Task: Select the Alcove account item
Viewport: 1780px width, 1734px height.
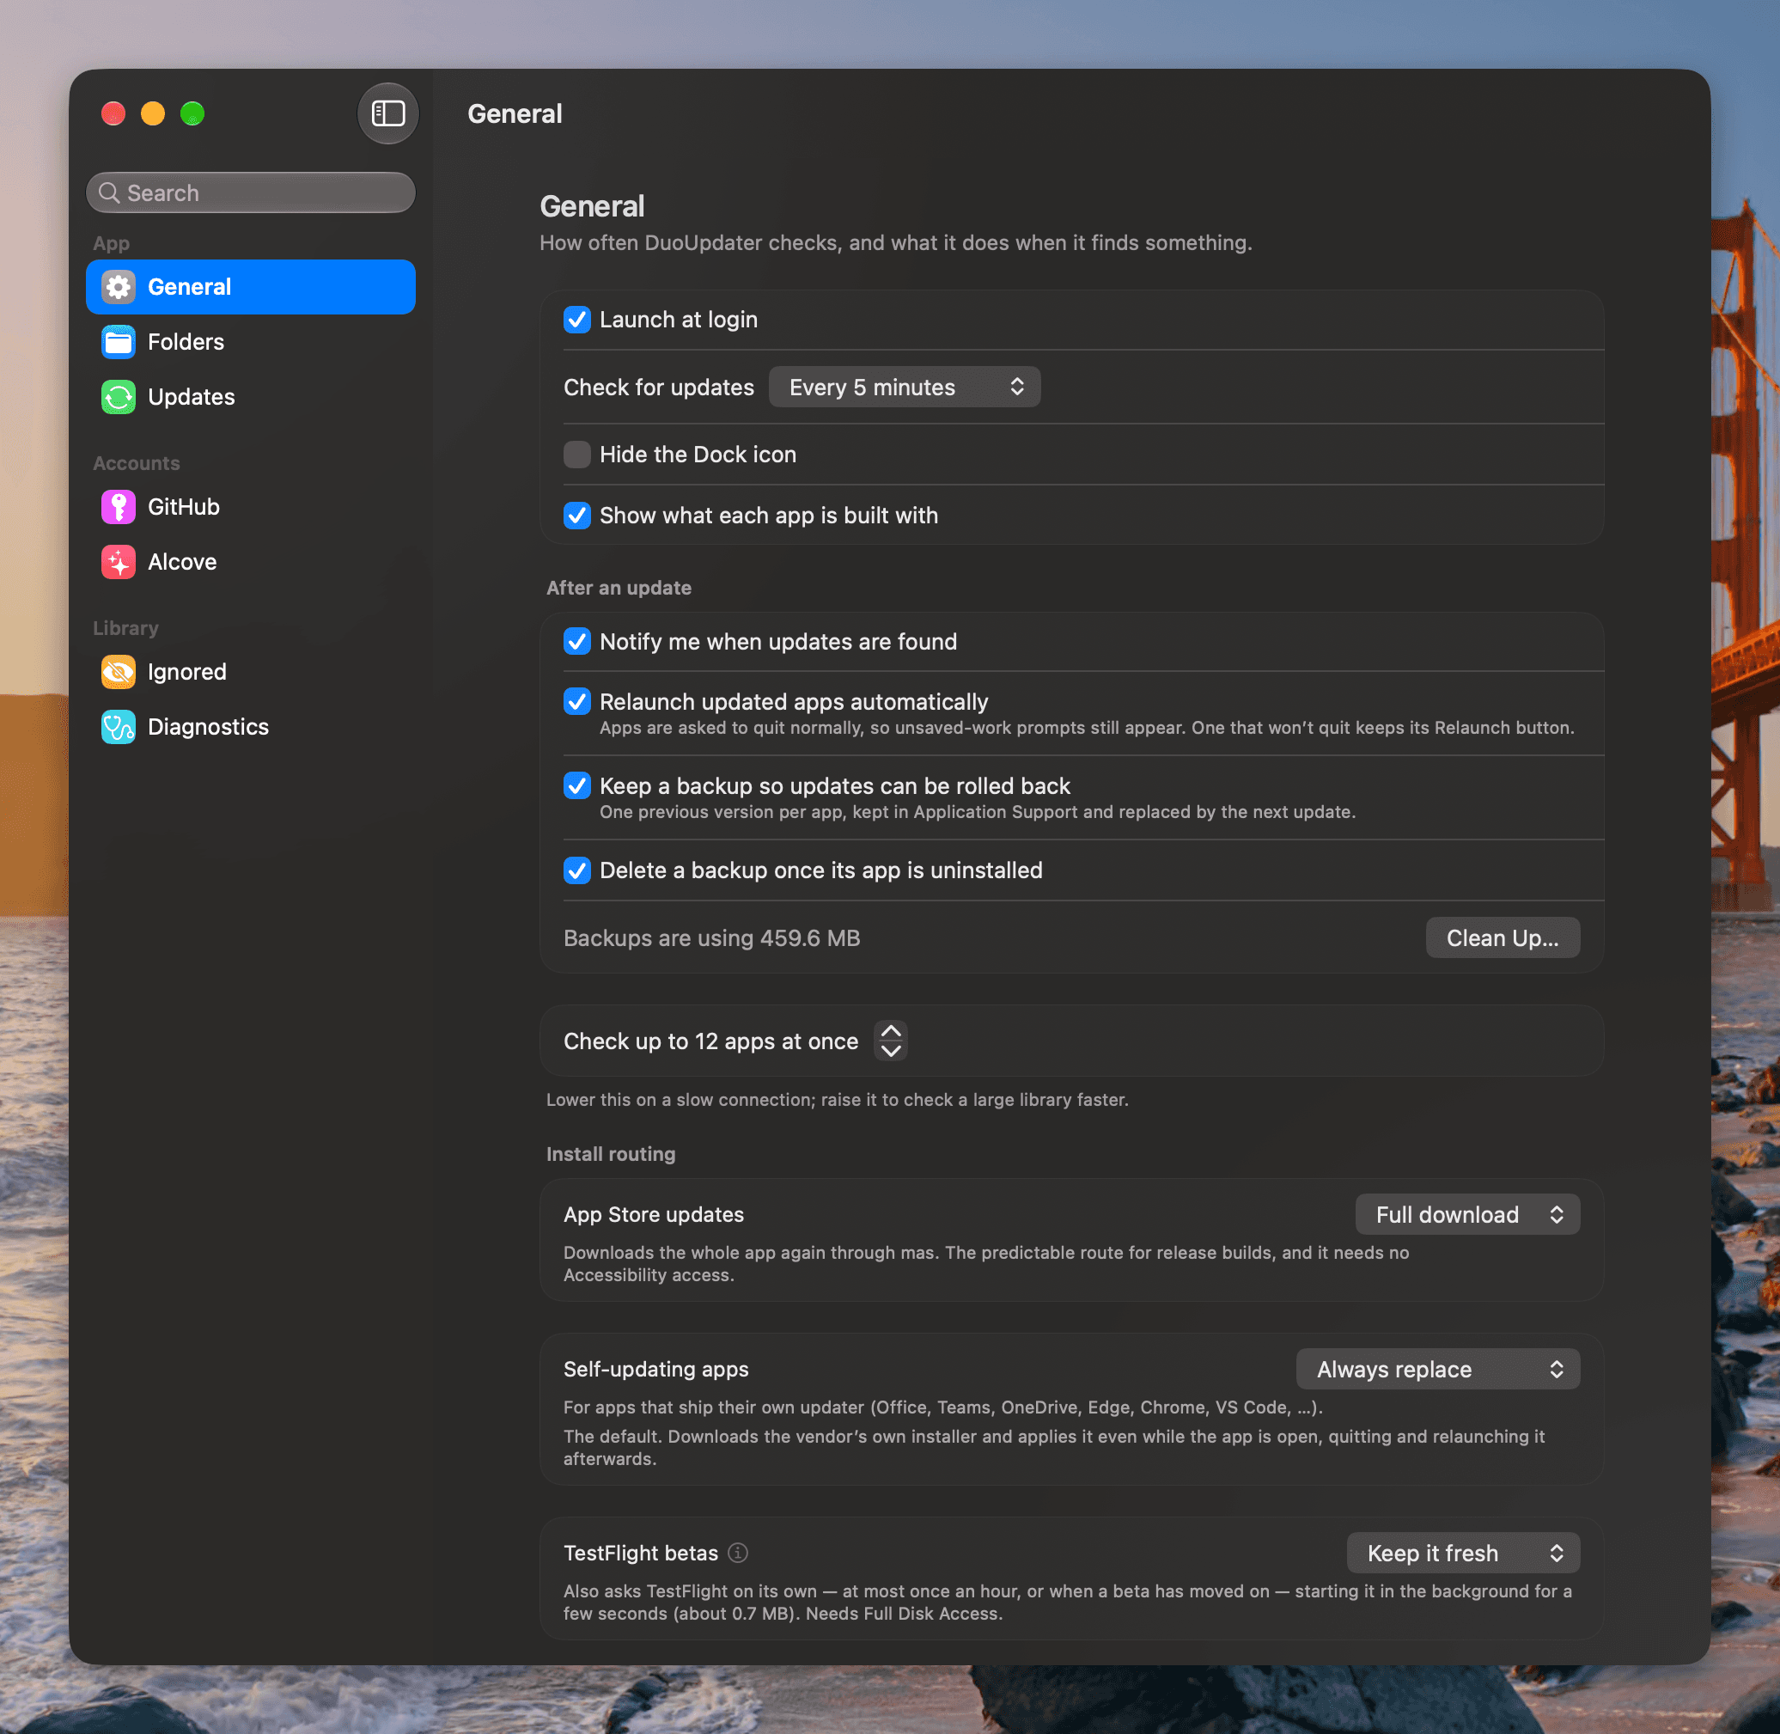Action: pos(250,562)
